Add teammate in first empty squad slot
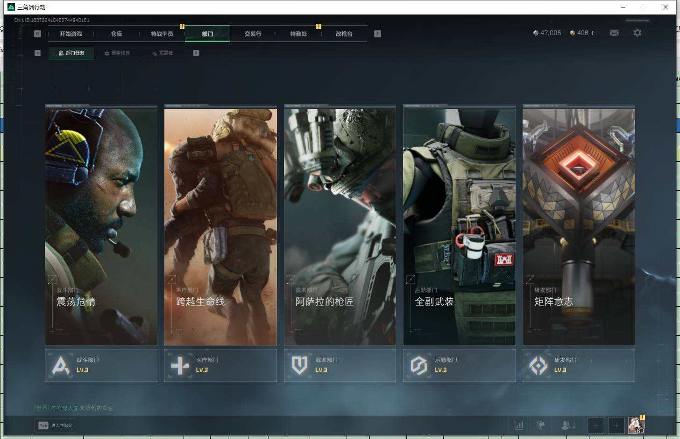 (595, 425)
